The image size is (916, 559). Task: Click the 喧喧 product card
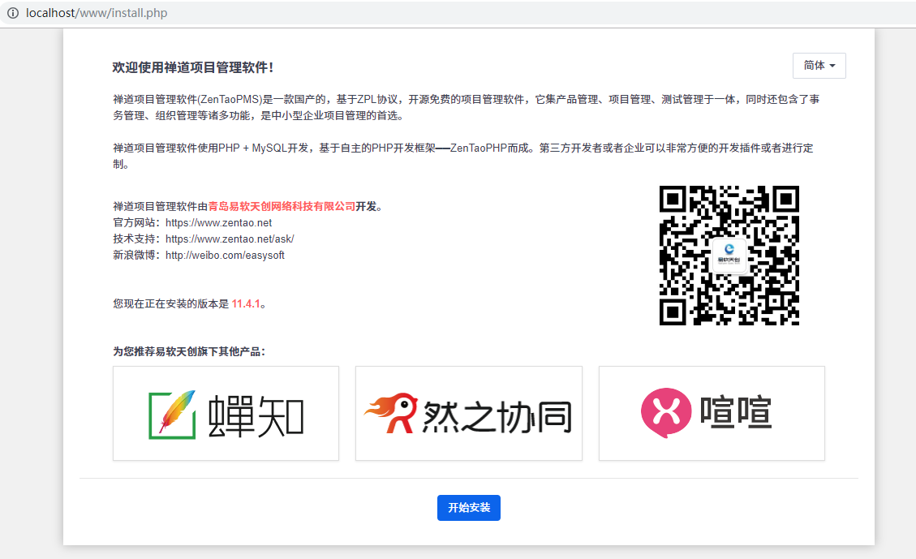712,414
